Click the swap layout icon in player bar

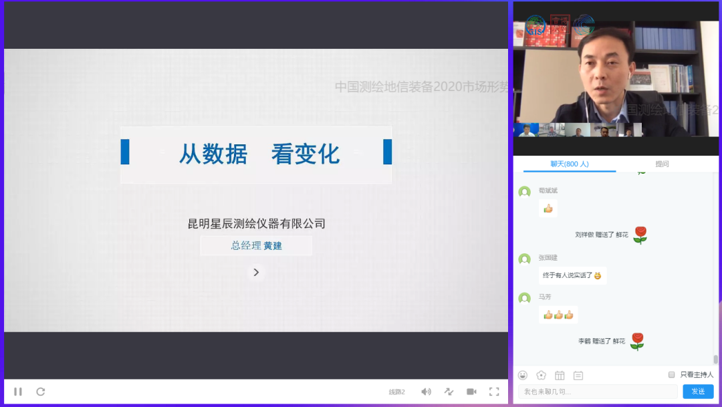click(449, 392)
